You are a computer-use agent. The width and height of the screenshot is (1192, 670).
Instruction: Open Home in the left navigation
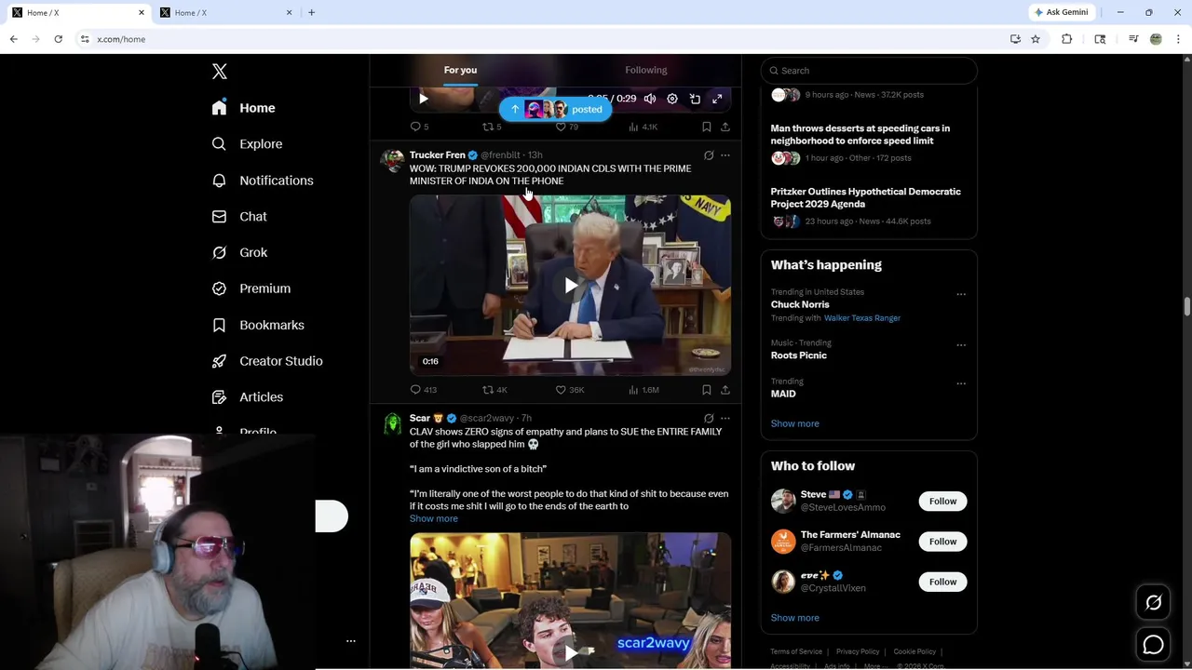tap(243, 108)
